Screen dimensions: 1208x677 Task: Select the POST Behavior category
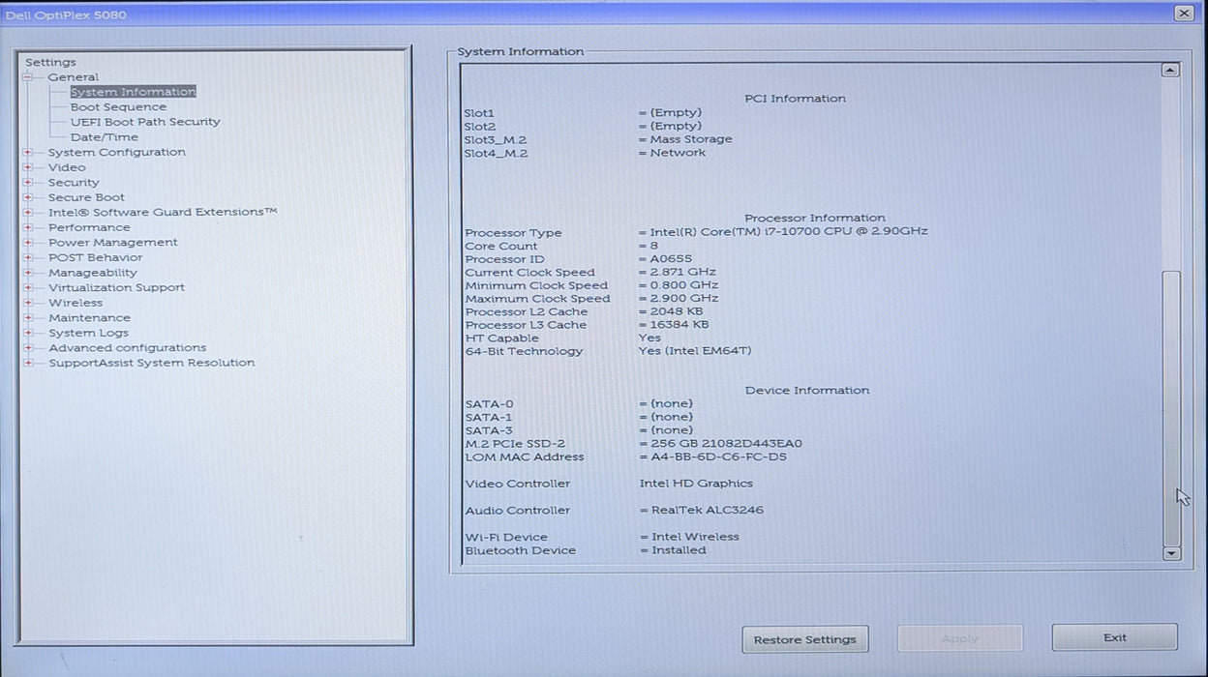[95, 257]
